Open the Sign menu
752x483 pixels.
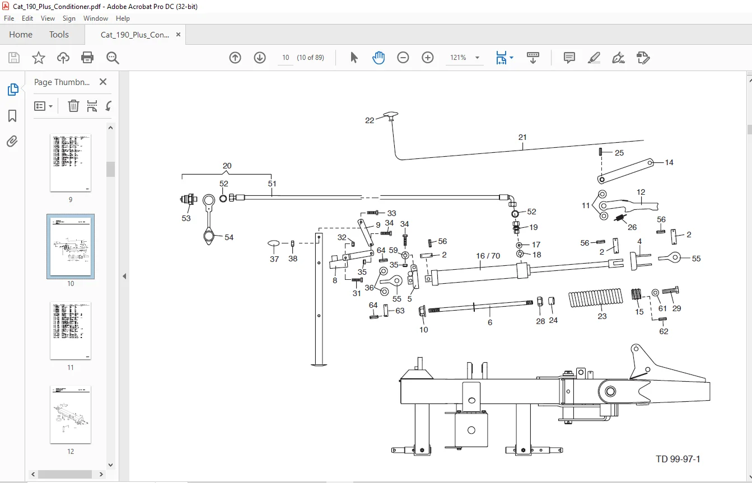[69, 18]
